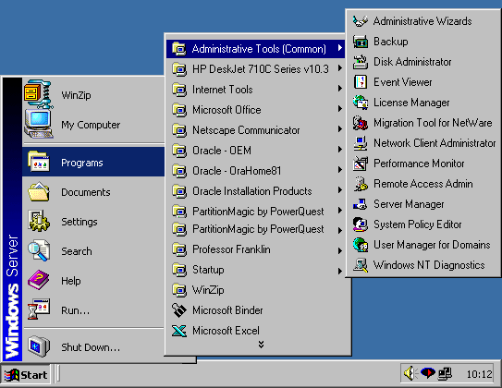
Task: Click the Disk Administrator icon
Action: click(361, 62)
